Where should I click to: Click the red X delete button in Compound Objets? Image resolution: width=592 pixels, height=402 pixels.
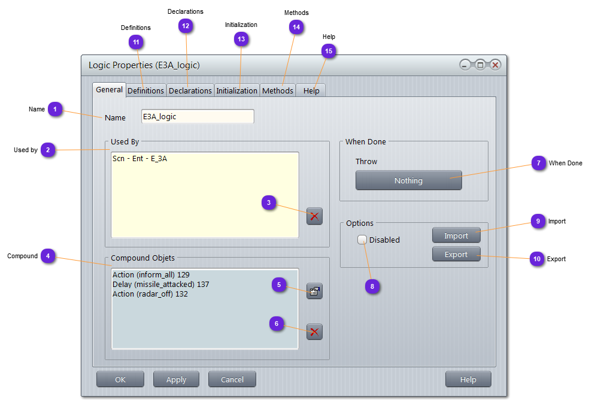point(314,332)
